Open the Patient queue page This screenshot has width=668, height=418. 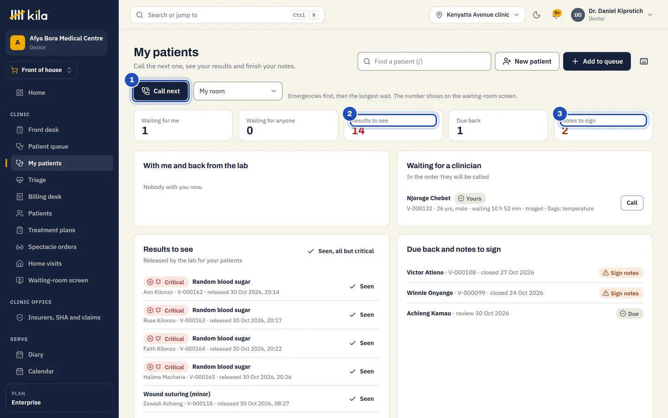[x=61, y=146]
